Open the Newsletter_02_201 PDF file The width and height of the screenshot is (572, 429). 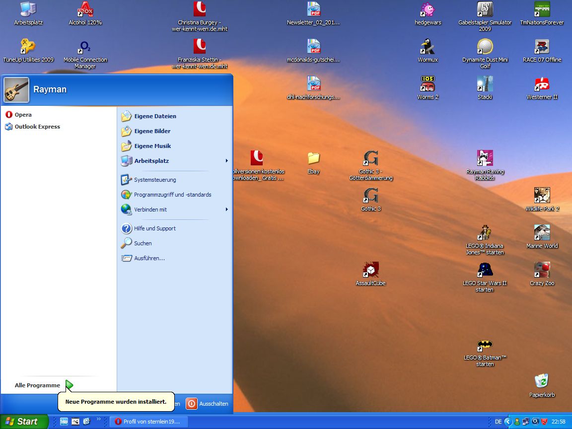313,14
